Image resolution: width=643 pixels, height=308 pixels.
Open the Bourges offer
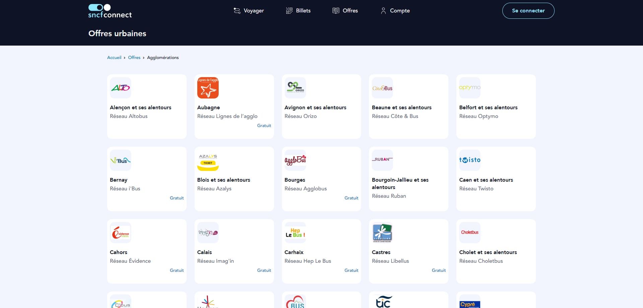pos(321,179)
